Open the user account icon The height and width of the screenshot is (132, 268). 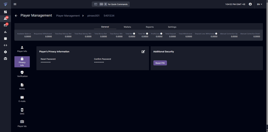tap(250, 4)
